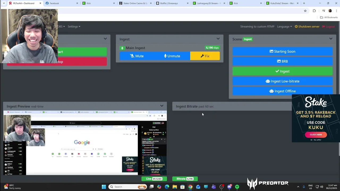
Task: Click the tray microphone icon
Action: 304,187
